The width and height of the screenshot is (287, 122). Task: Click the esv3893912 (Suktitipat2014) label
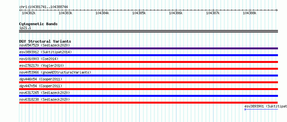click(x=45, y=52)
